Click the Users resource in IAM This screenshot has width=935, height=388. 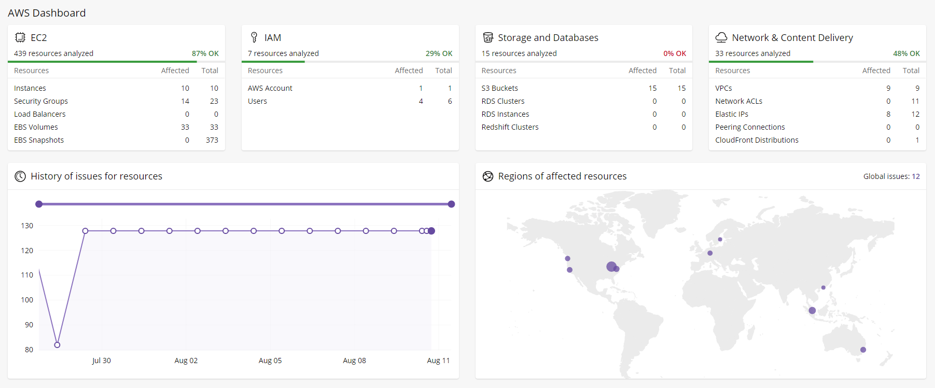click(257, 101)
